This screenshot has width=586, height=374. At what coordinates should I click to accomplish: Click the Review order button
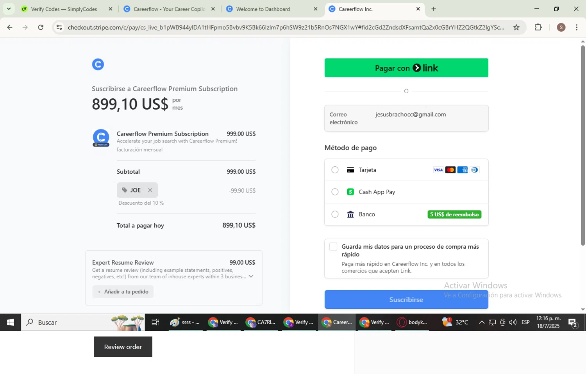click(123, 347)
